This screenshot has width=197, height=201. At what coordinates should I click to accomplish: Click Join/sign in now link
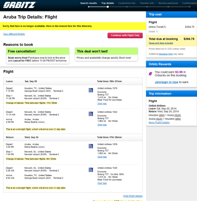click(x=166, y=82)
